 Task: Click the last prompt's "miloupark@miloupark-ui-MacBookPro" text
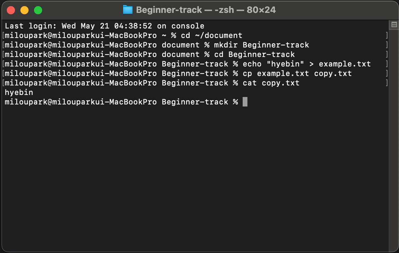click(x=81, y=102)
